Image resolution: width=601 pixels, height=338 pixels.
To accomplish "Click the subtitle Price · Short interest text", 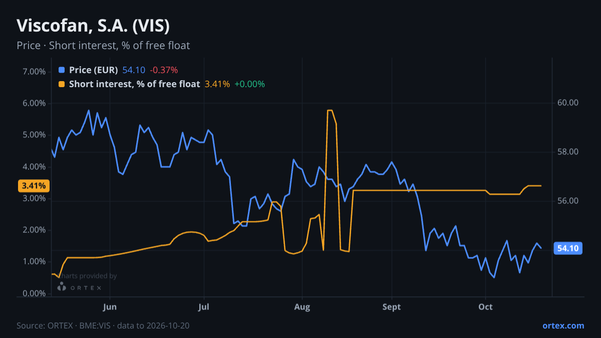I will point(103,46).
